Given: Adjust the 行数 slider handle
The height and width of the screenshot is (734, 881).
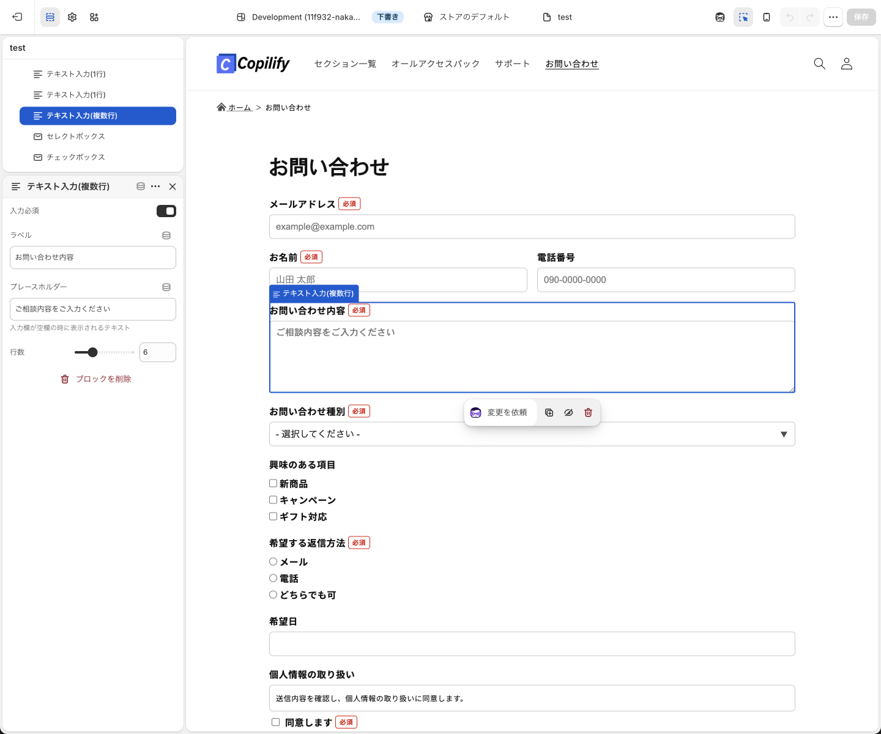Looking at the screenshot, I should tap(92, 352).
